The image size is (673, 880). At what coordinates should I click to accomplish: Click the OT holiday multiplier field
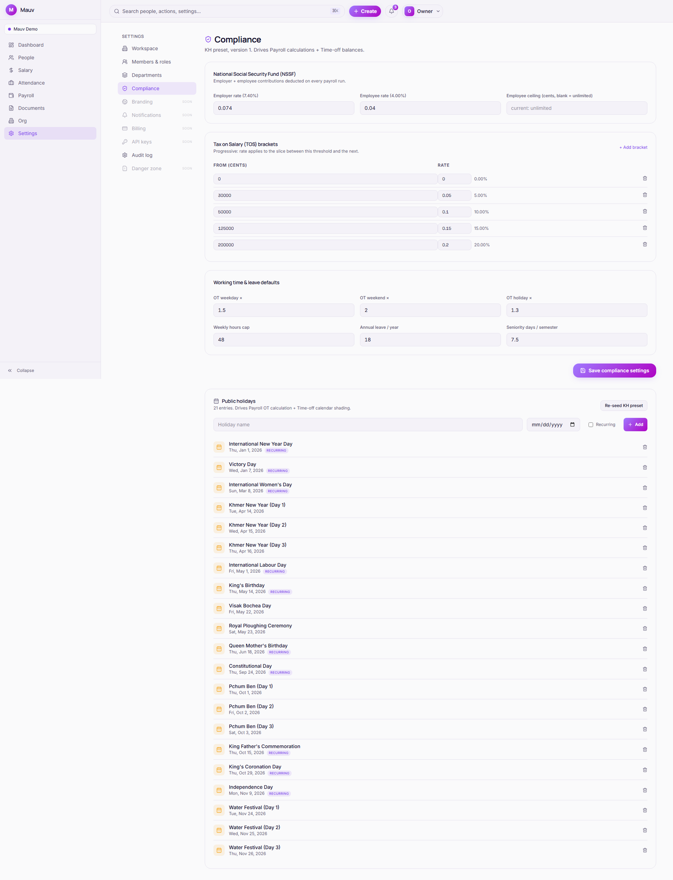click(x=577, y=310)
